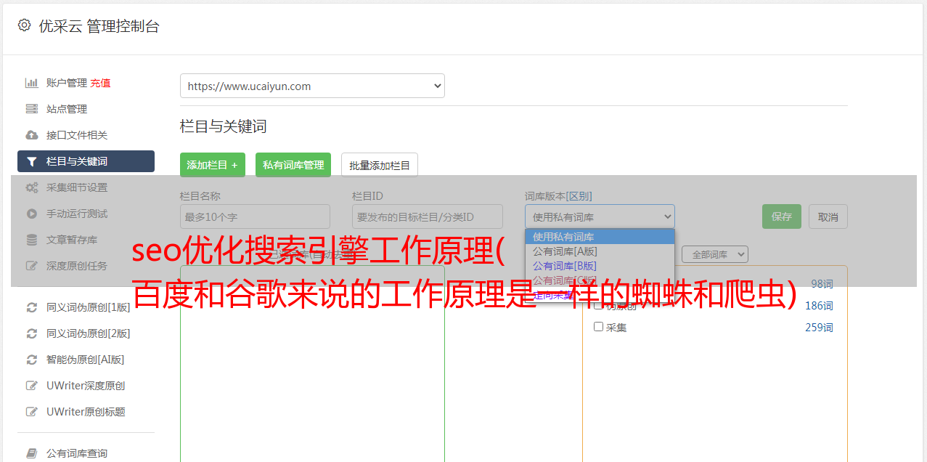Click the 栏目ID input field
The height and width of the screenshot is (462, 927).
tap(428, 216)
